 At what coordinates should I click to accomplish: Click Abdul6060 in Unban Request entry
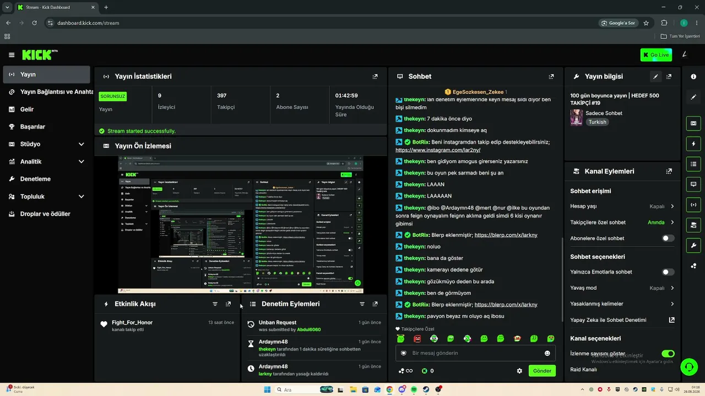308,329
